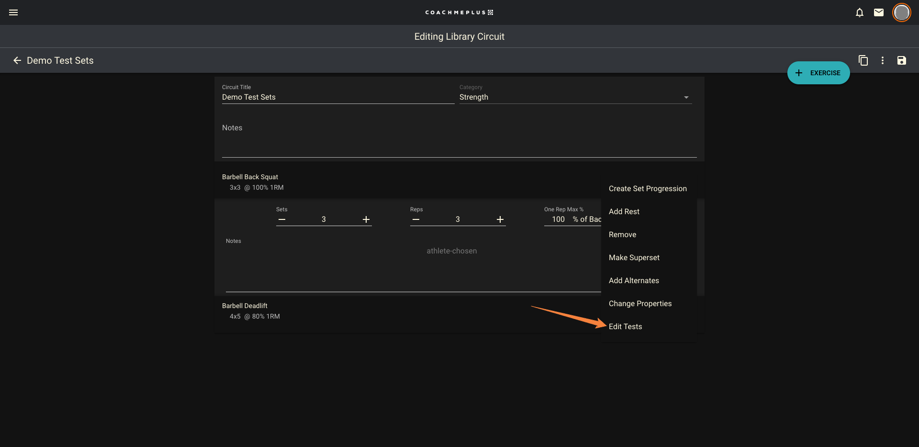Click the One Rep Max percent field
Screen dimensions: 919x447
(x=558, y=219)
